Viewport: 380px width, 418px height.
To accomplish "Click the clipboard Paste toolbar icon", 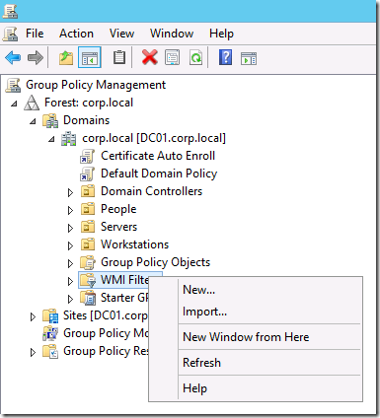I will click(119, 57).
